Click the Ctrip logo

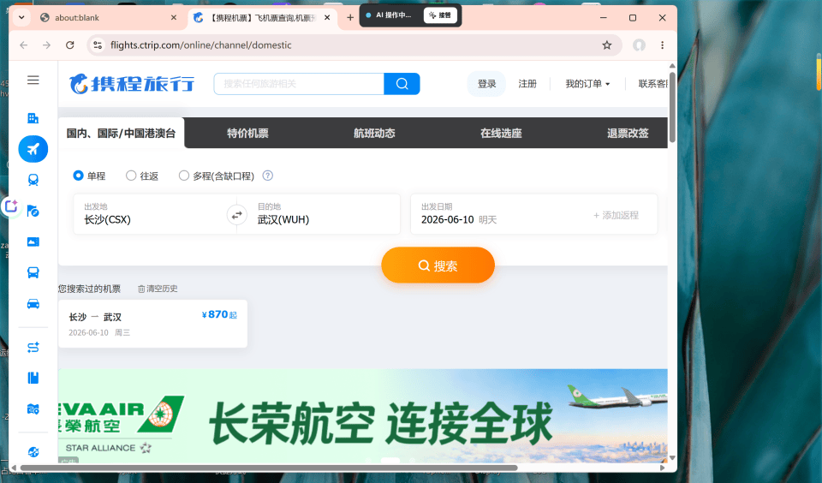[132, 84]
